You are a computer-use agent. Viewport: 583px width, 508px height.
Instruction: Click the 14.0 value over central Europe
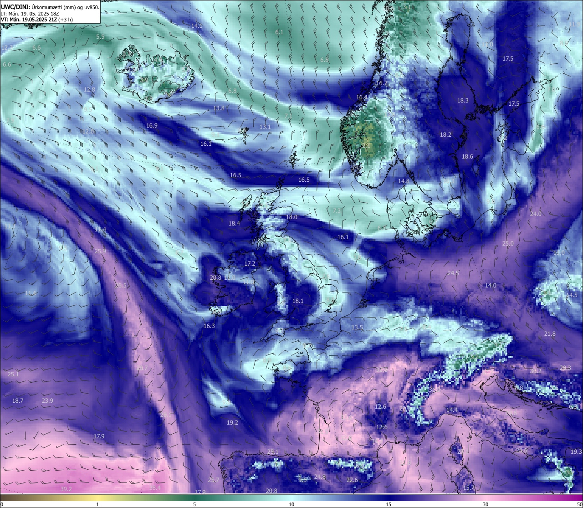(491, 285)
